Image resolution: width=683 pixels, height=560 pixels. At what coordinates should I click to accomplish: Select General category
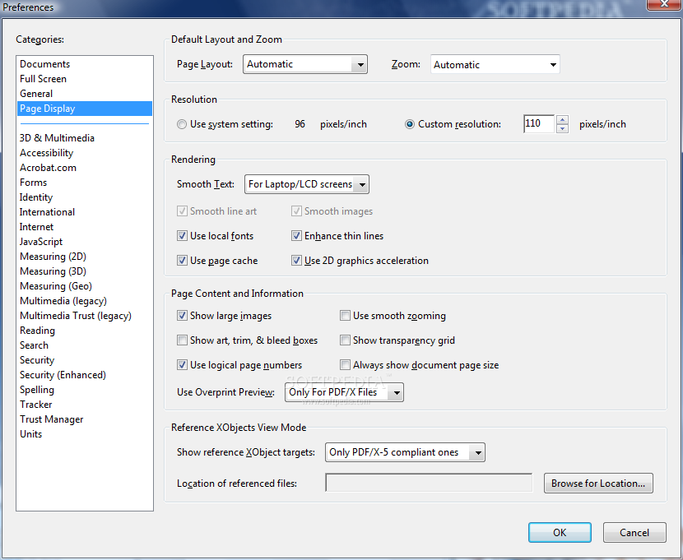(36, 94)
